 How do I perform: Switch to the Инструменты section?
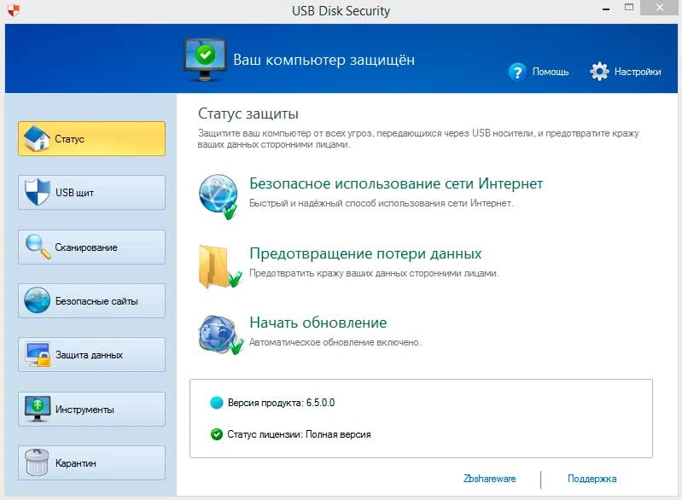coord(92,410)
